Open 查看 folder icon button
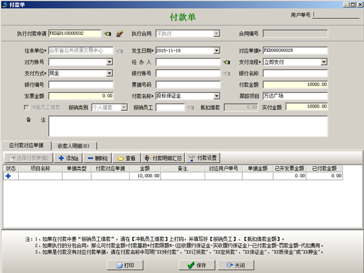The width and height of the screenshot is (364, 273). coord(126,158)
